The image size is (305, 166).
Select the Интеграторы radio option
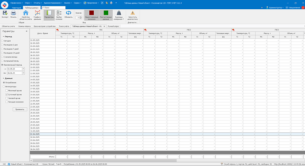(4, 87)
